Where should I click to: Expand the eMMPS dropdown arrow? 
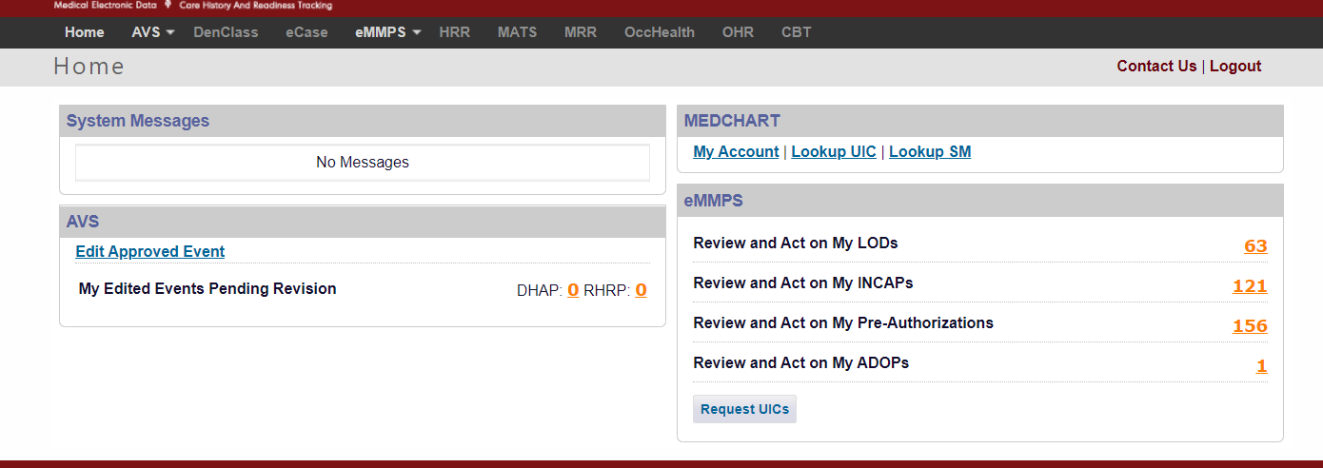[x=417, y=32]
